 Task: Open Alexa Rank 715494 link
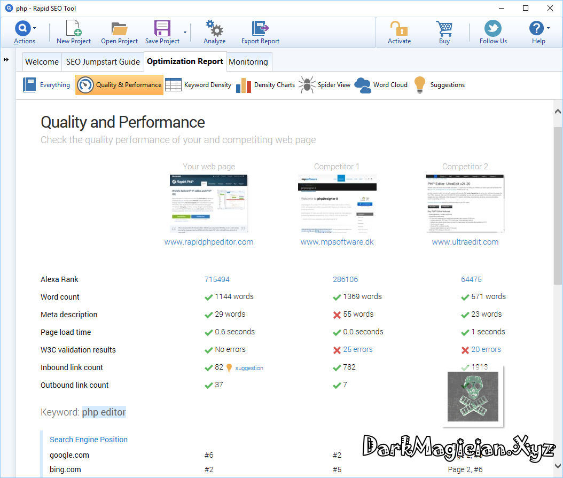(217, 279)
